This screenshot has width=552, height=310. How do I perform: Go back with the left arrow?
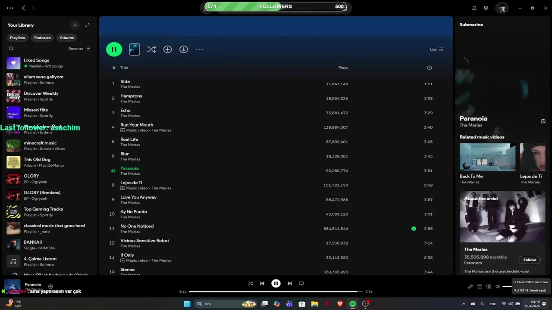point(24,8)
